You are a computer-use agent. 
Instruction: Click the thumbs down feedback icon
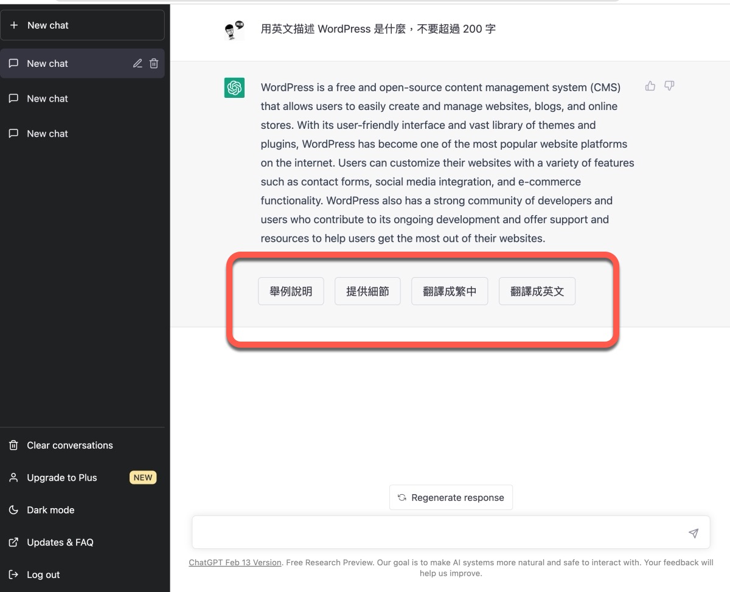669,86
